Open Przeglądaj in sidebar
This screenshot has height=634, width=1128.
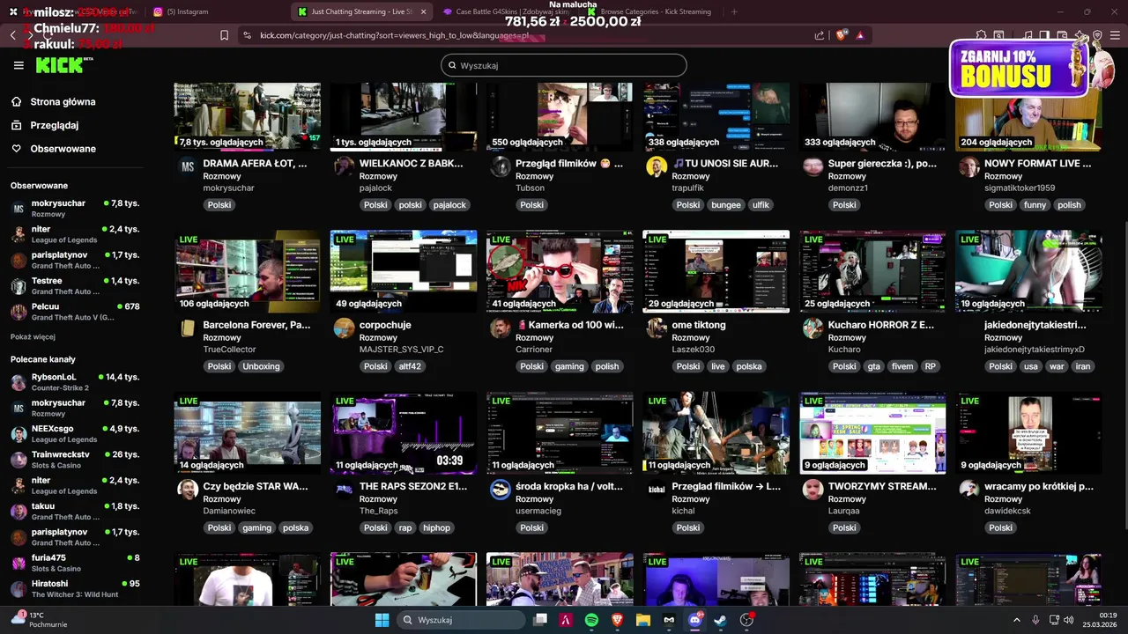pyautogui.click(x=45, y=125)
